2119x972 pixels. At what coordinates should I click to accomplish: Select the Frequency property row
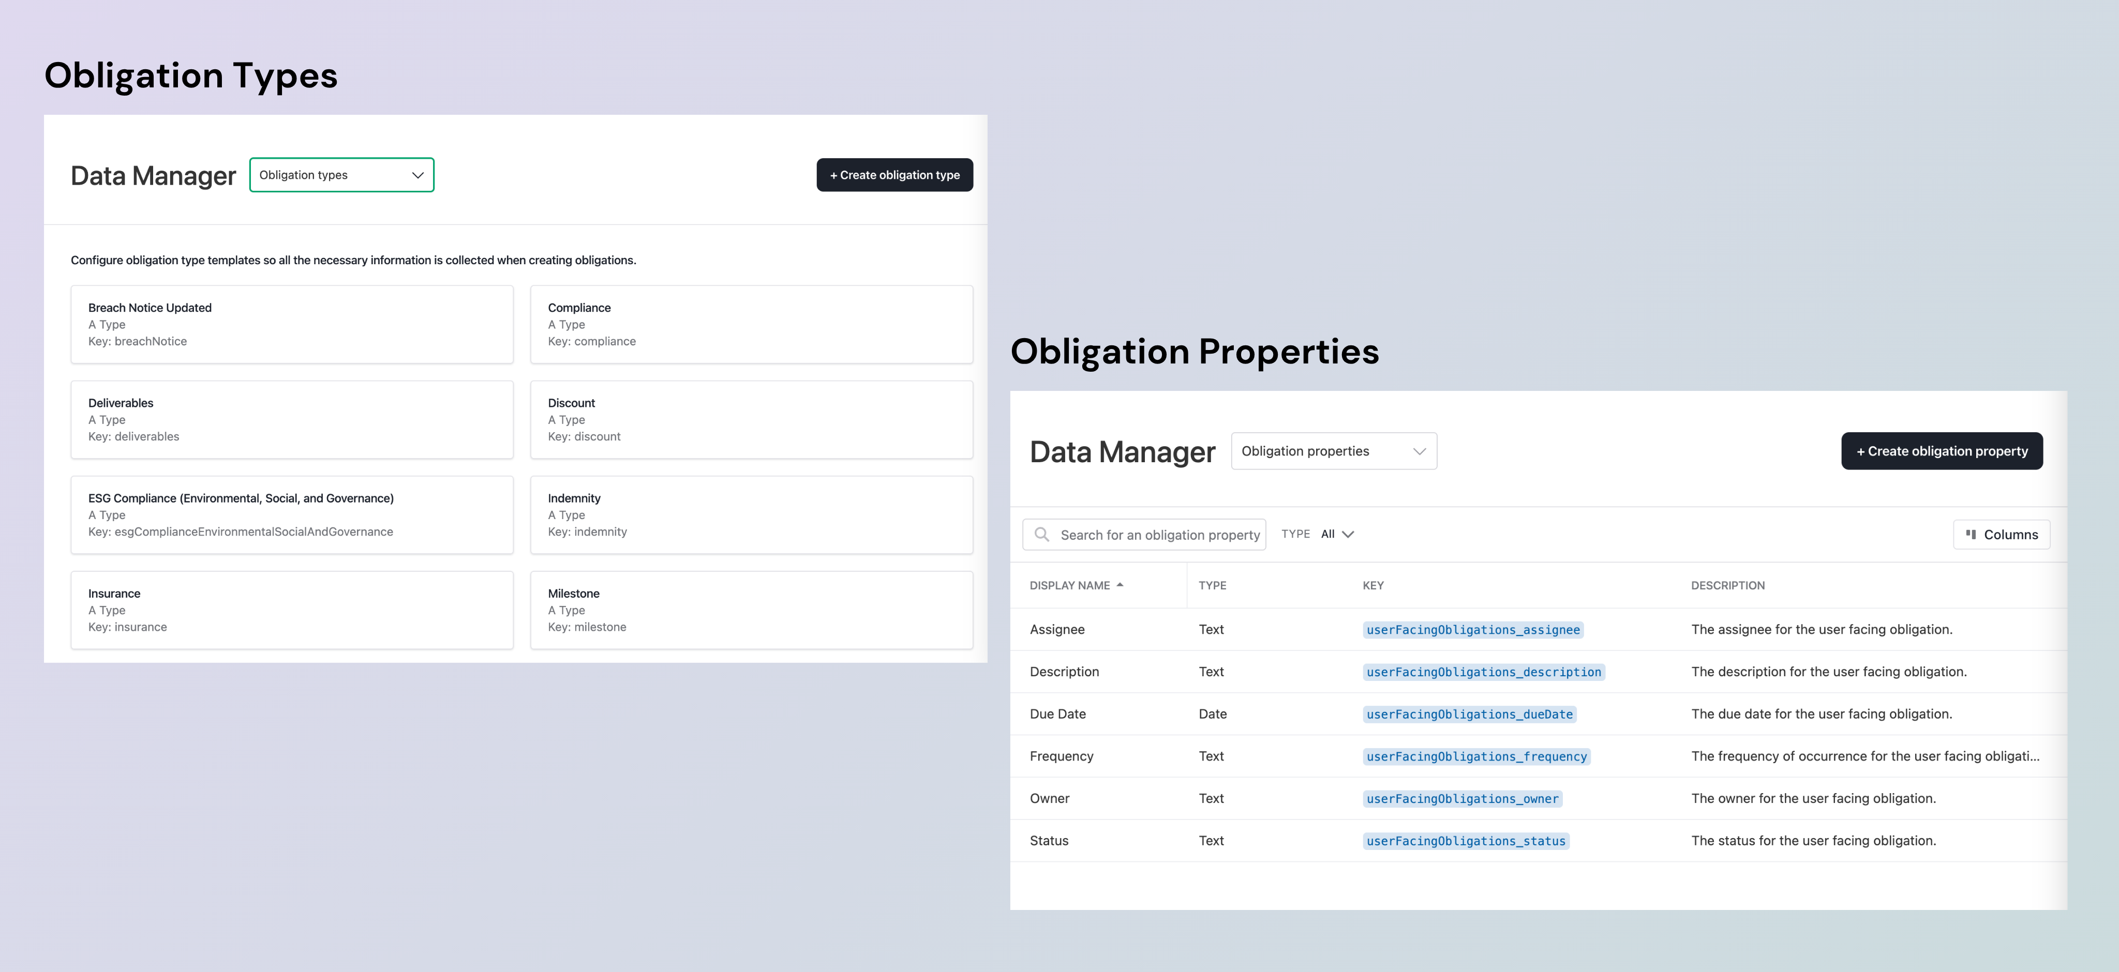[1538, 756]
